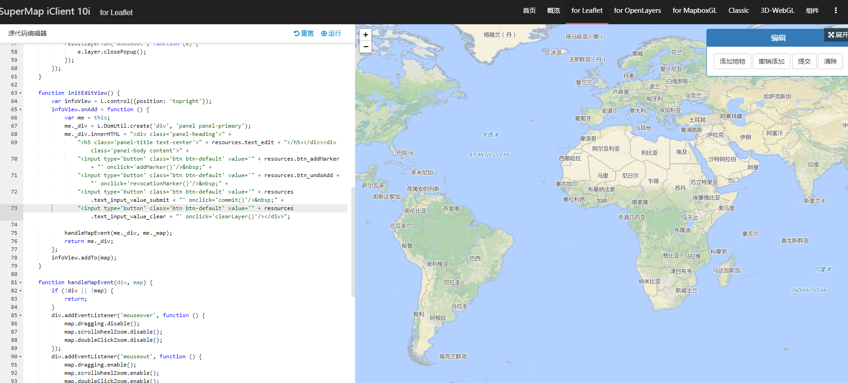
Task: Click line number 73 in gutter
Action: tap(14, 208)
